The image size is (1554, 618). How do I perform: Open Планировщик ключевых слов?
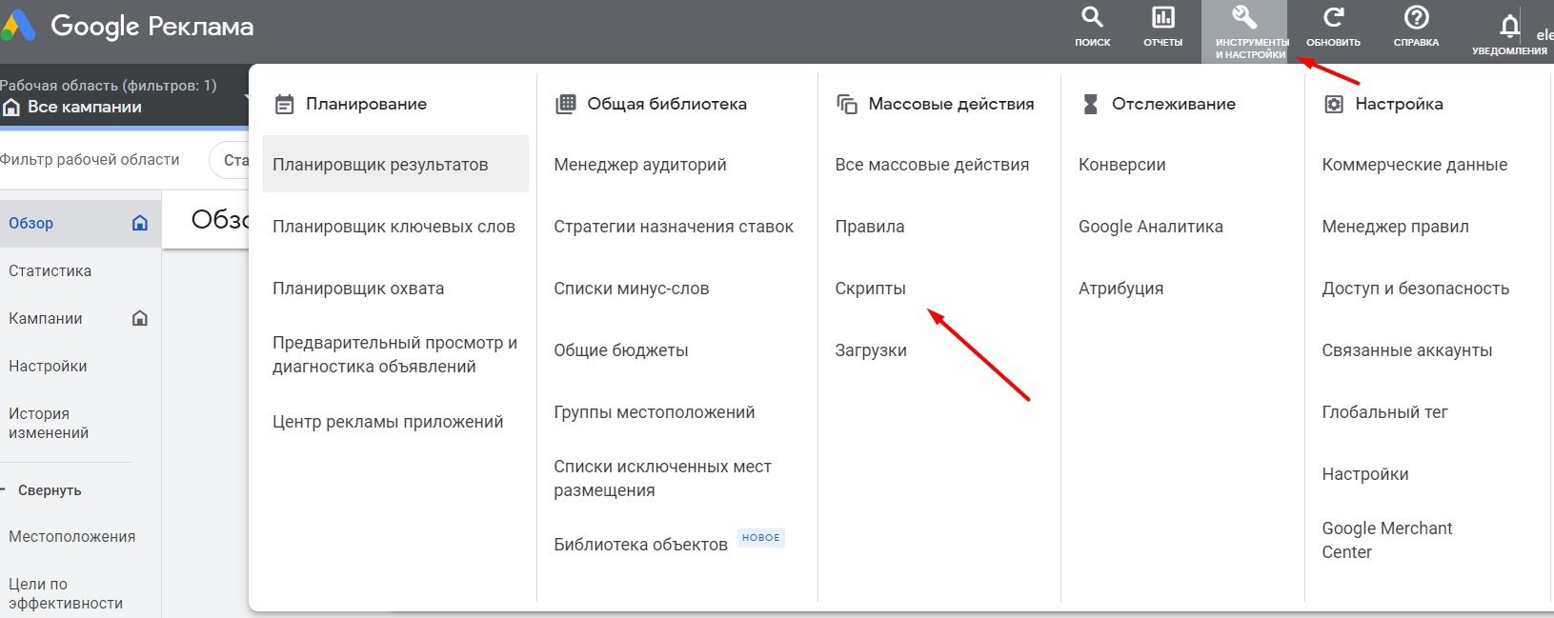[x=394, y=227]
